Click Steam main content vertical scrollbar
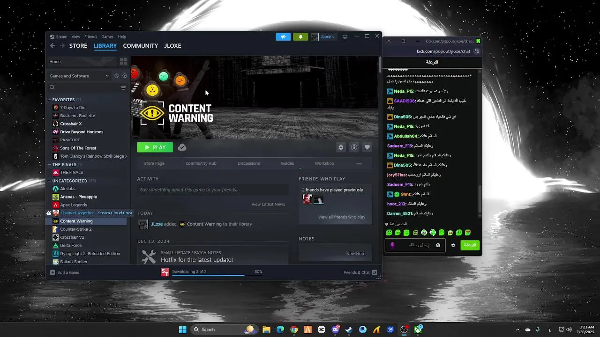The width and height of the screenshot is (600, 337). (x=380, y=64)
